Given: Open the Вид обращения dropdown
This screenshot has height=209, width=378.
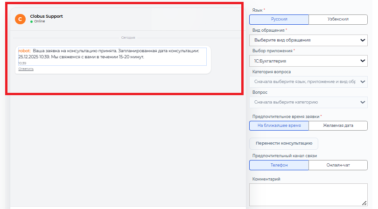Looking at the screenshot, I should pos(308,40).
